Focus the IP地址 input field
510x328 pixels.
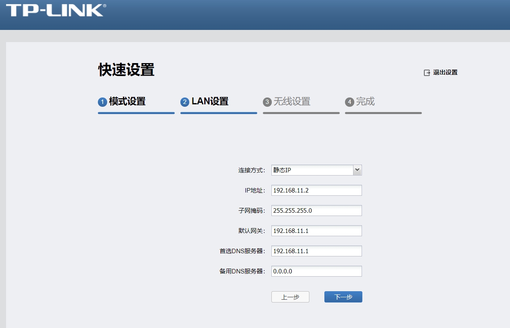(x=316, y=190)
